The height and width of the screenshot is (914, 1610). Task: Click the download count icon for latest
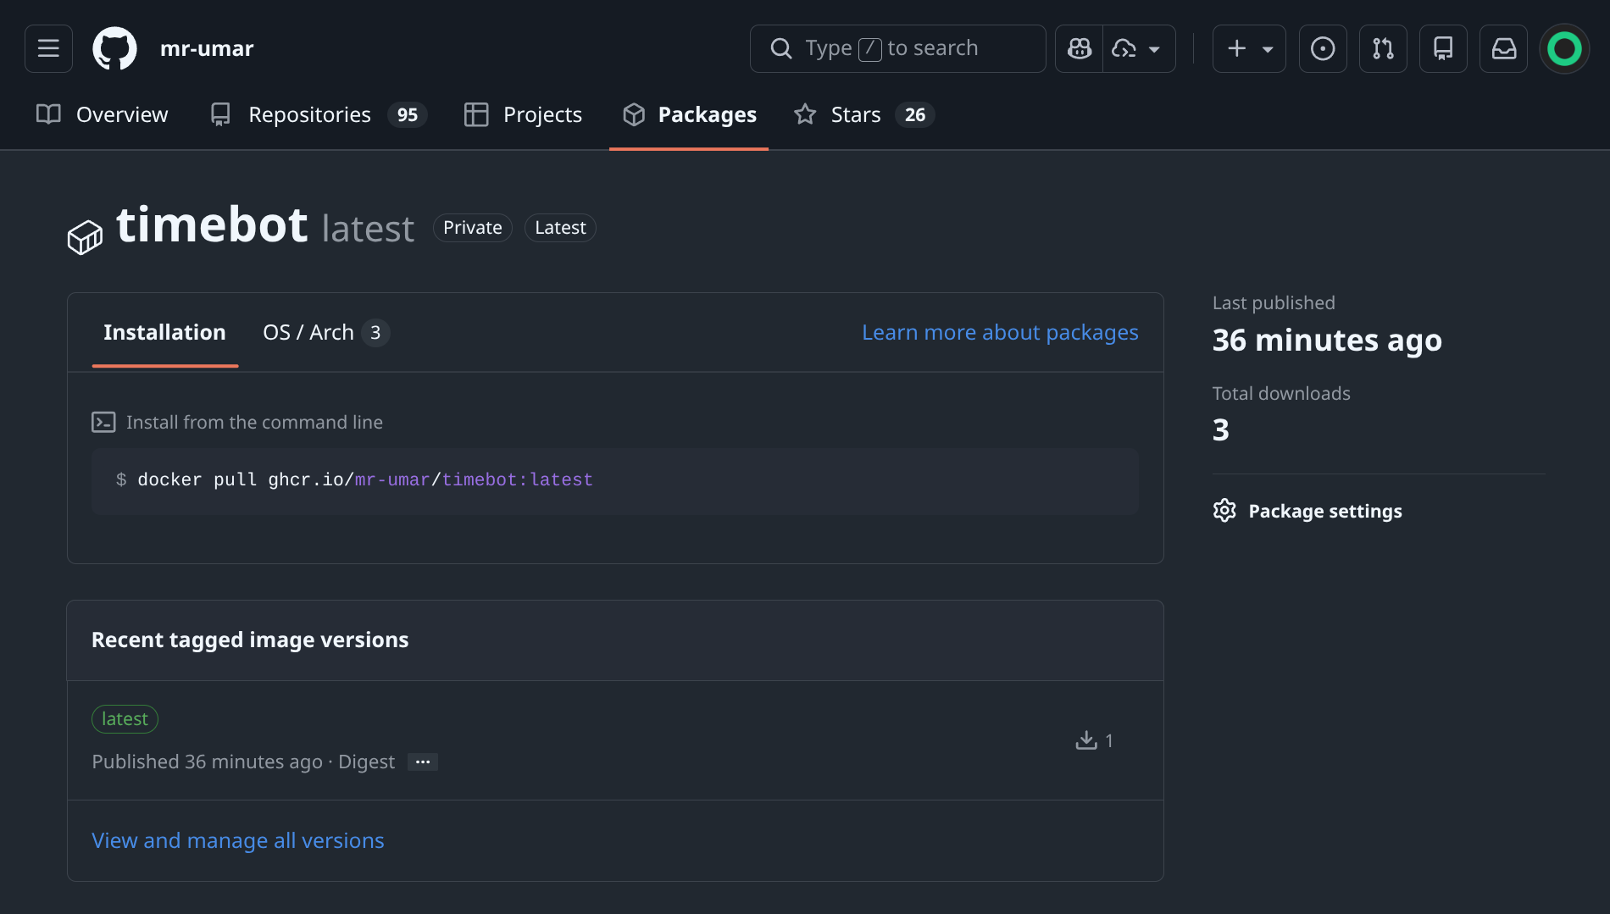pos(1086,740)
